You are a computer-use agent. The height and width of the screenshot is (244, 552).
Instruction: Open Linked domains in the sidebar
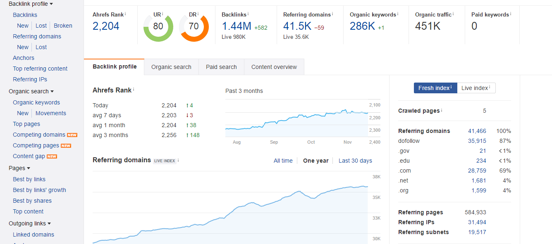click(33, 235)
